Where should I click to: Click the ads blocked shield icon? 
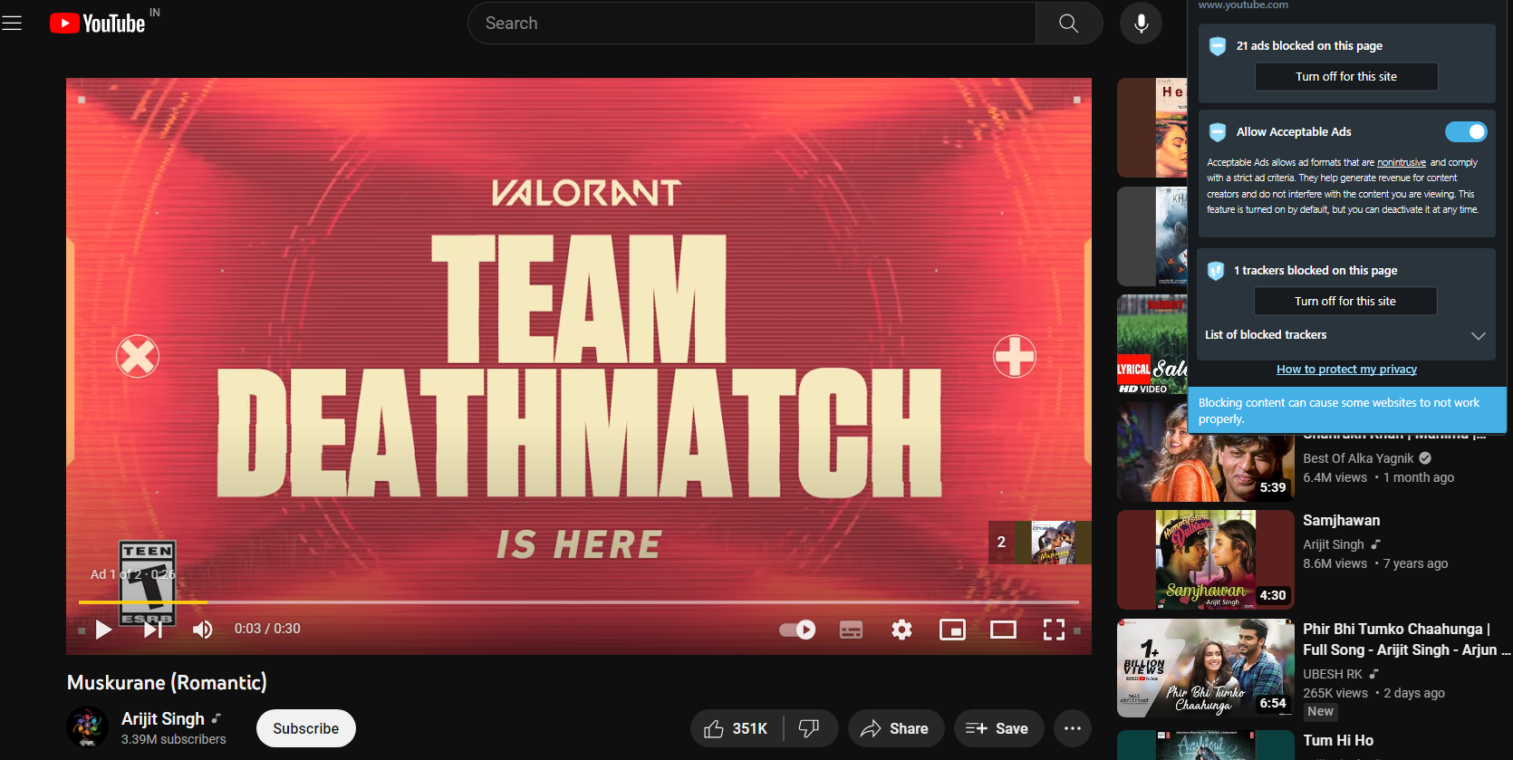point(1218,46)
